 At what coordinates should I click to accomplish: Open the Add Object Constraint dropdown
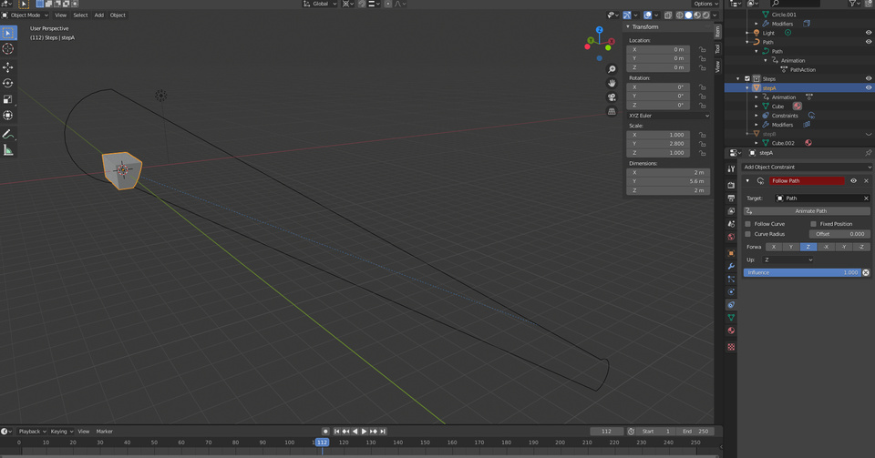(807, 168)
